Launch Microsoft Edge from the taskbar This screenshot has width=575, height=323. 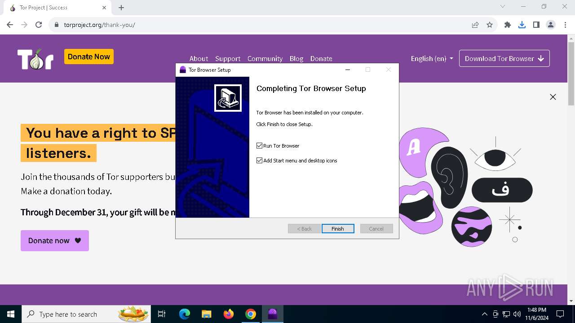coord(185,314)
